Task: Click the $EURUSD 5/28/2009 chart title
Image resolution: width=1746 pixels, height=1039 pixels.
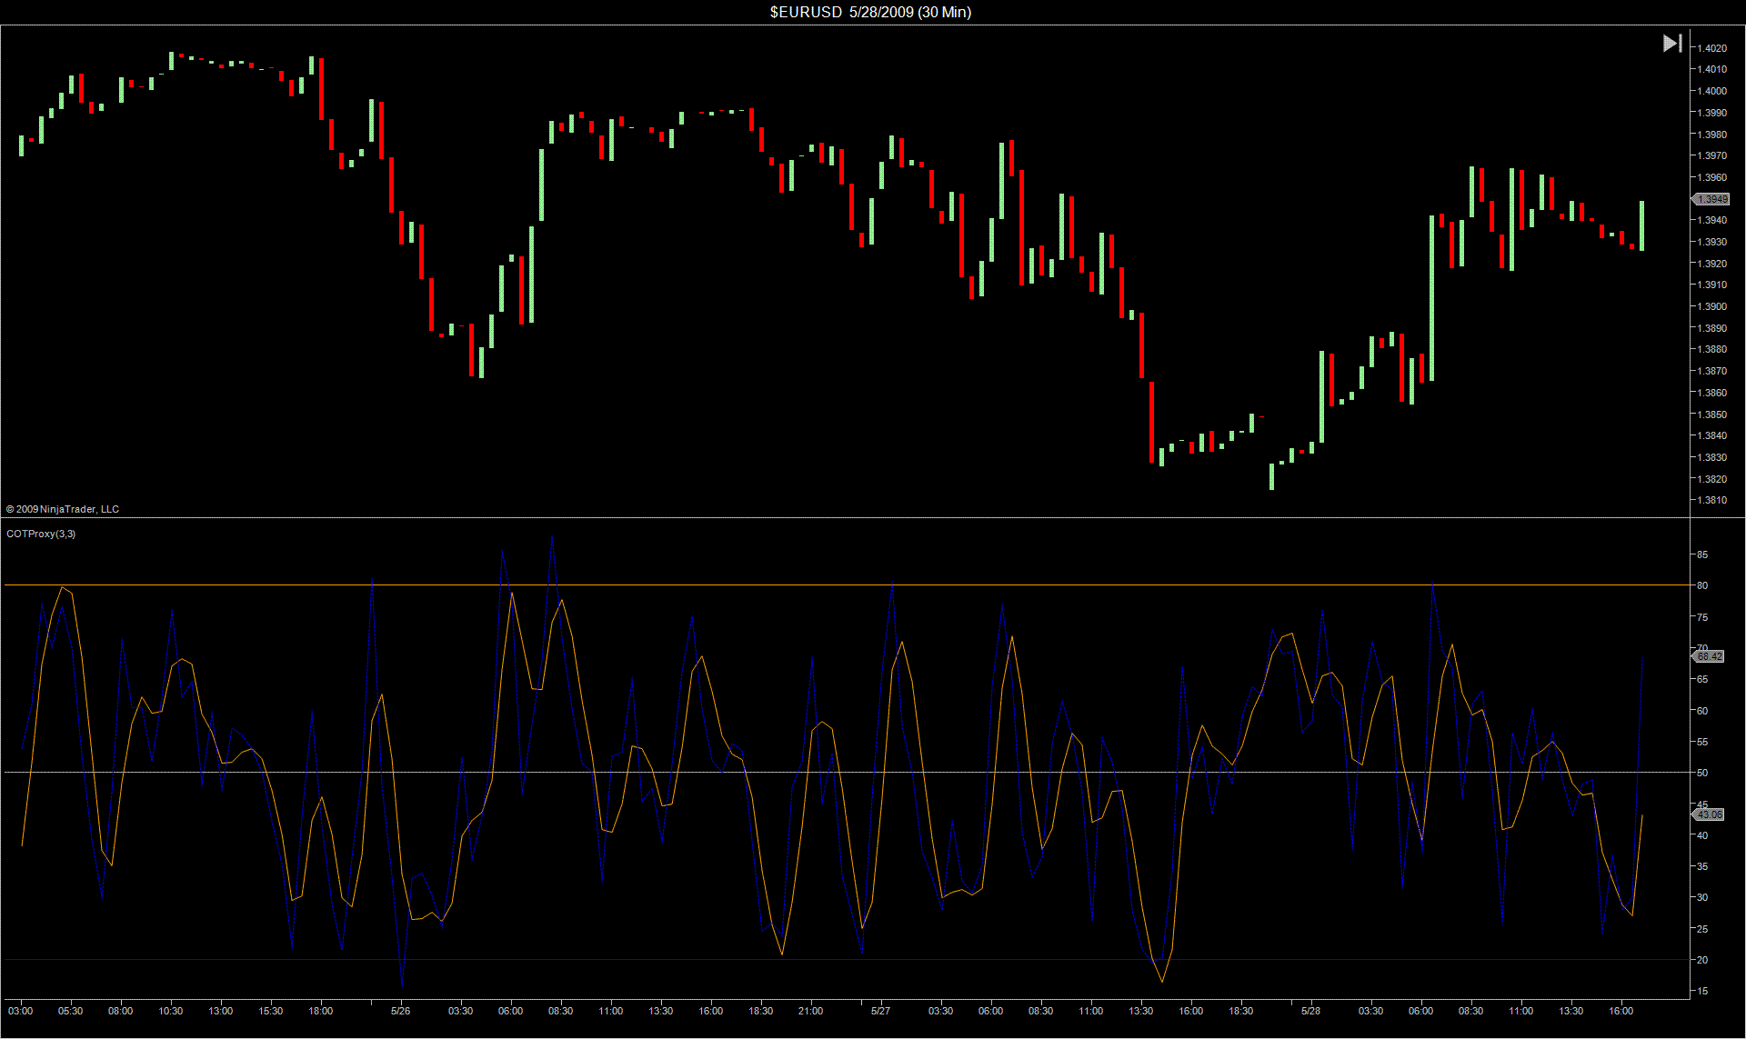Action: click(x=870, y=12)
